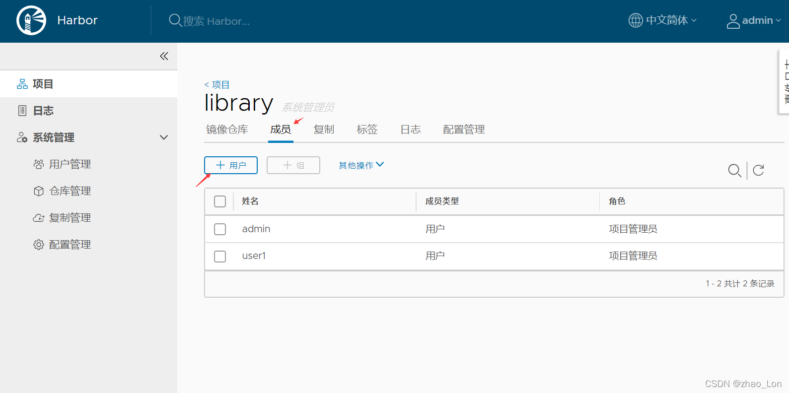This screenshot has width=789, height=393.
Task: Sort by the 姓名 column header
Action: pyautogui.click(x=250, y=201)
